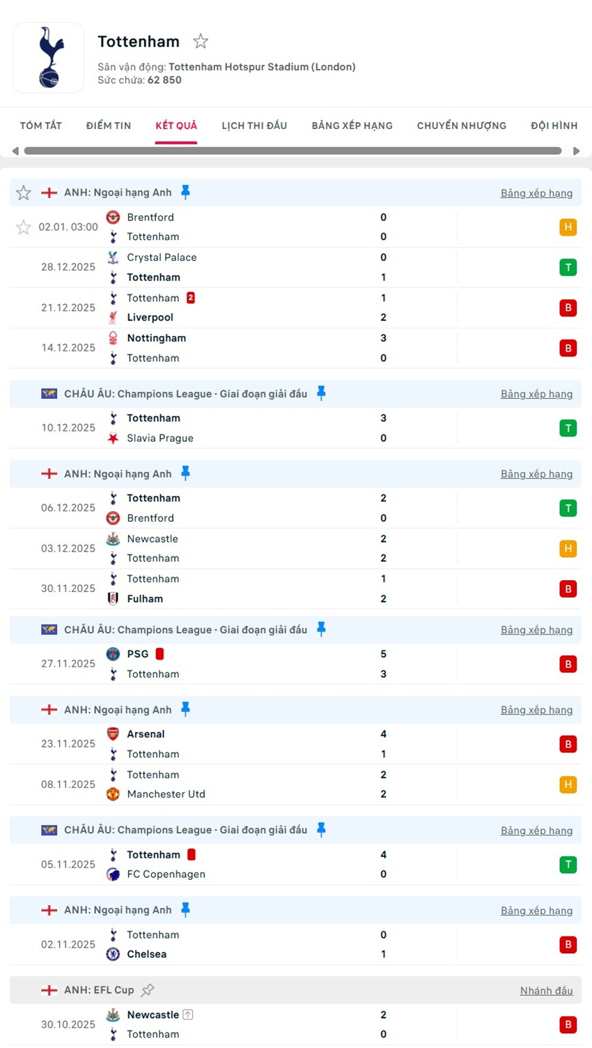Click the Tottenham club crest logo
This screenshot has height=1048, width=592.
(47, 57)
